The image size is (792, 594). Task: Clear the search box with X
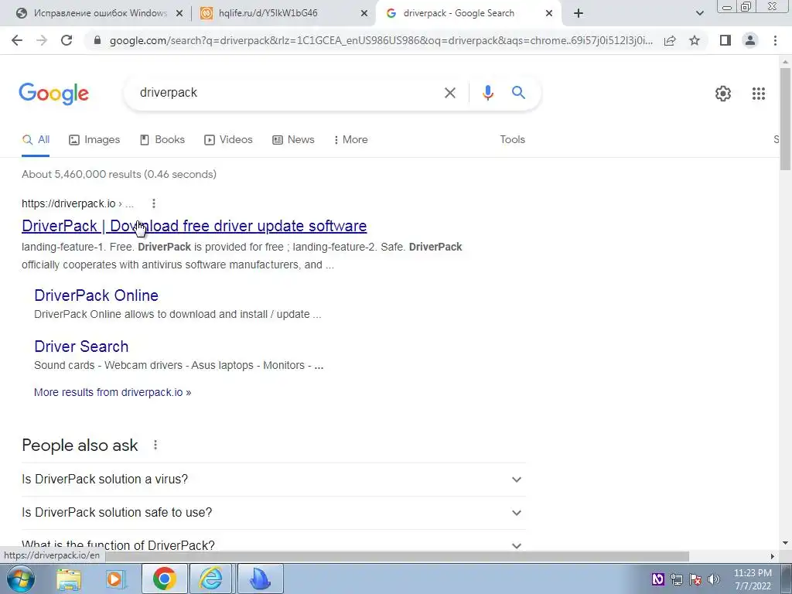449,93
